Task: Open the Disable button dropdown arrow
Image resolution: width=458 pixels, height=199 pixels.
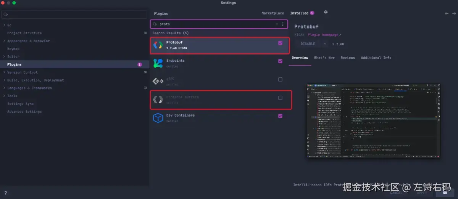Action: pos(325,44)
